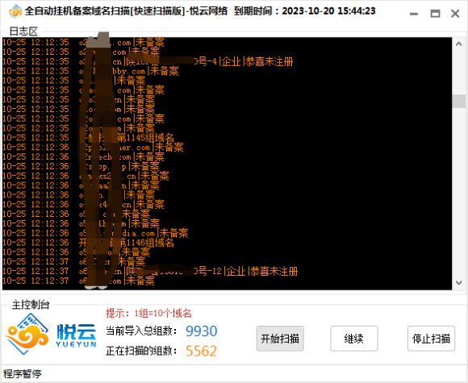Click the log scrollbar thumb
The image size is (468, 383).
coord(459,101)
